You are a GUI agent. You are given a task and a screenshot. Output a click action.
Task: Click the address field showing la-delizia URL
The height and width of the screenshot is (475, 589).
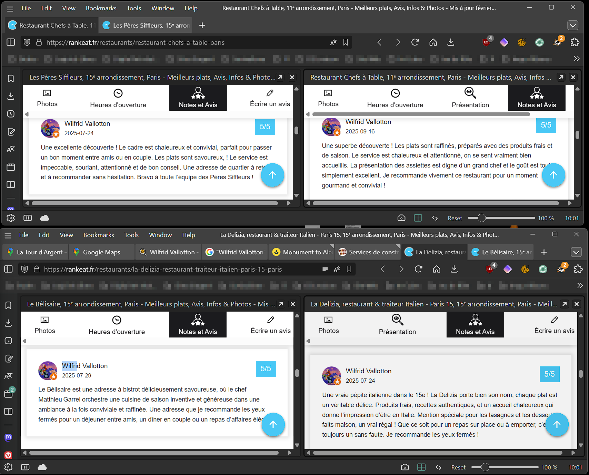(x=172, y=269)
